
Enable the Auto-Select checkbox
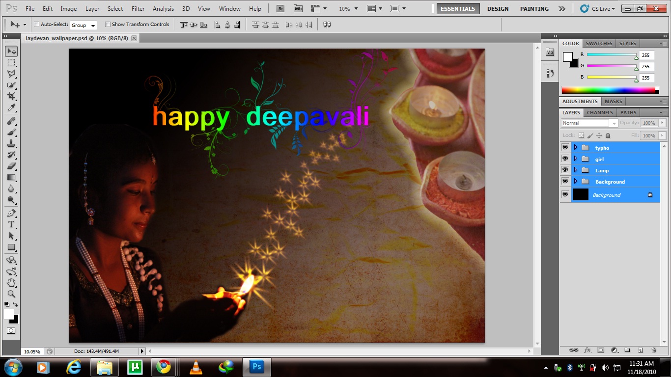36,25
